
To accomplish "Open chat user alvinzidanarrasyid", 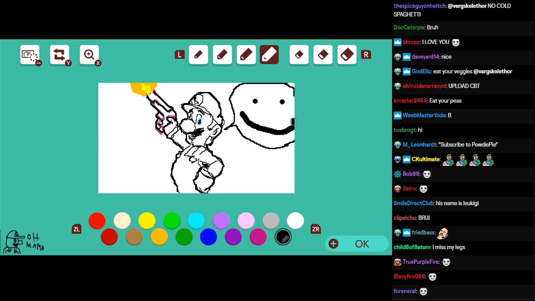I will click(424, 86).
